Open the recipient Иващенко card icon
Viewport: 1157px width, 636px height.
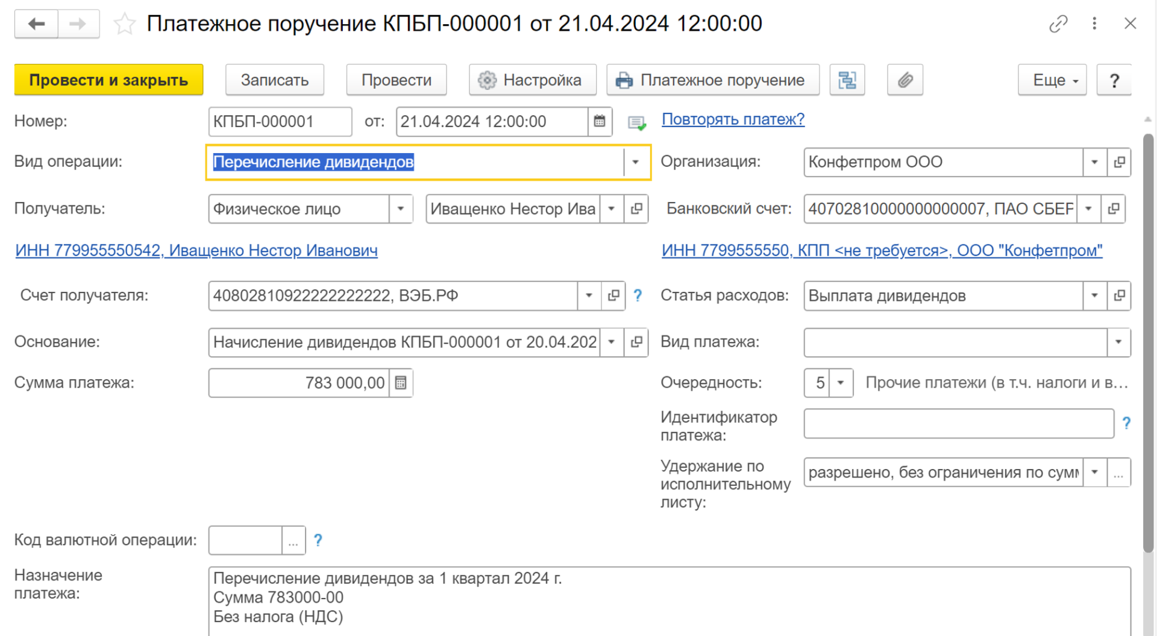coord(636,209)
